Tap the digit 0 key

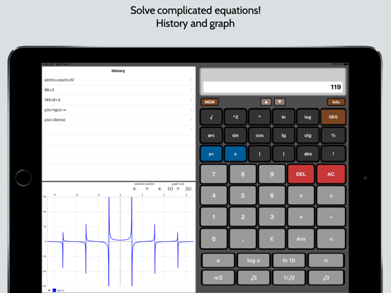(x=214, y=239)
